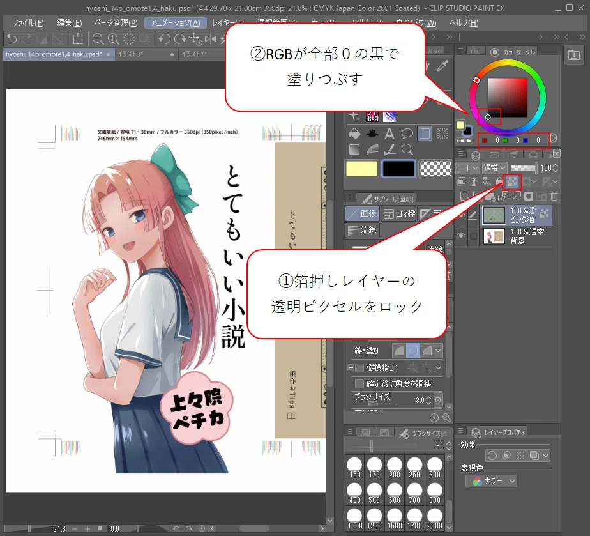The height and width of the screenshot is (536, 590).
Task: Expand the 線・塗り options arrow
Action: (439, 351)
